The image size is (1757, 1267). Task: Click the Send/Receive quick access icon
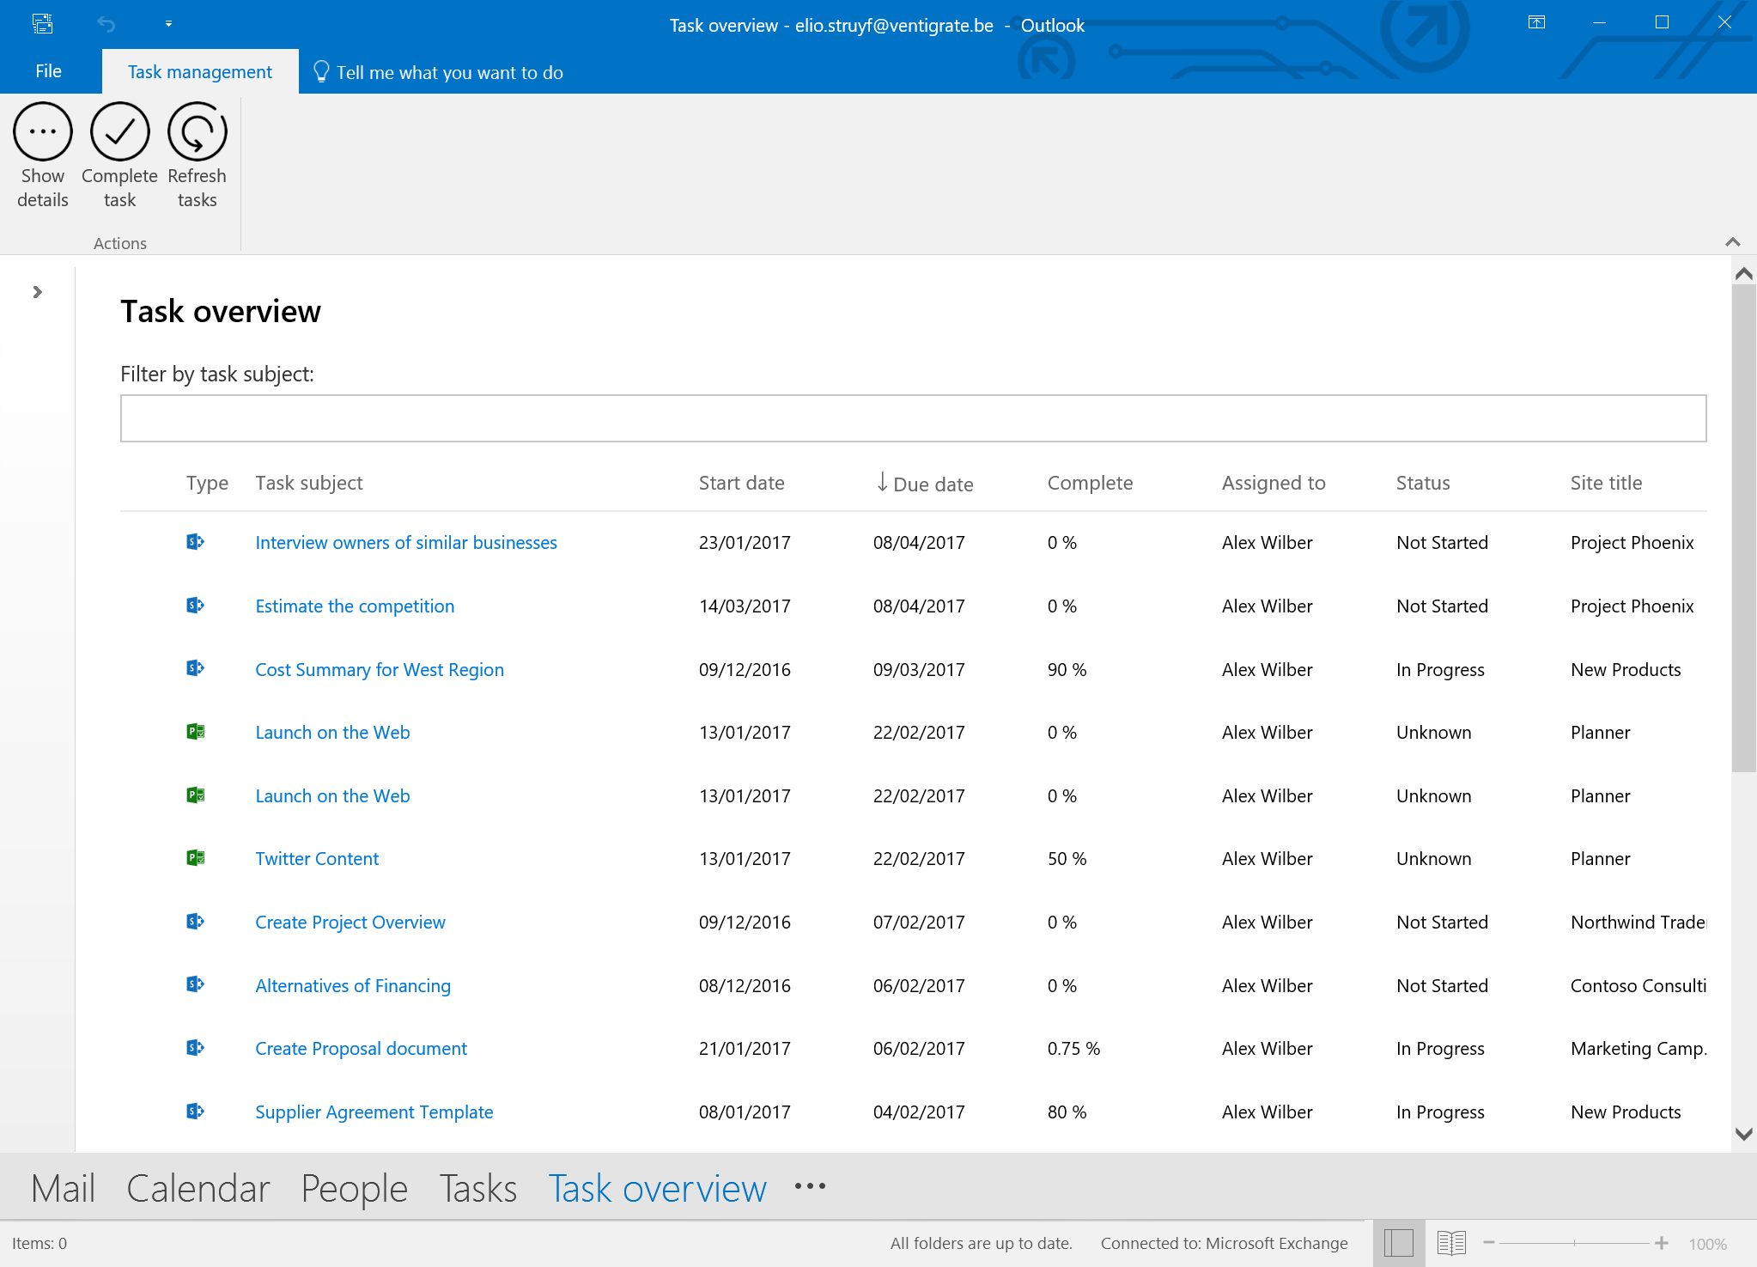[x=42, y=24]
